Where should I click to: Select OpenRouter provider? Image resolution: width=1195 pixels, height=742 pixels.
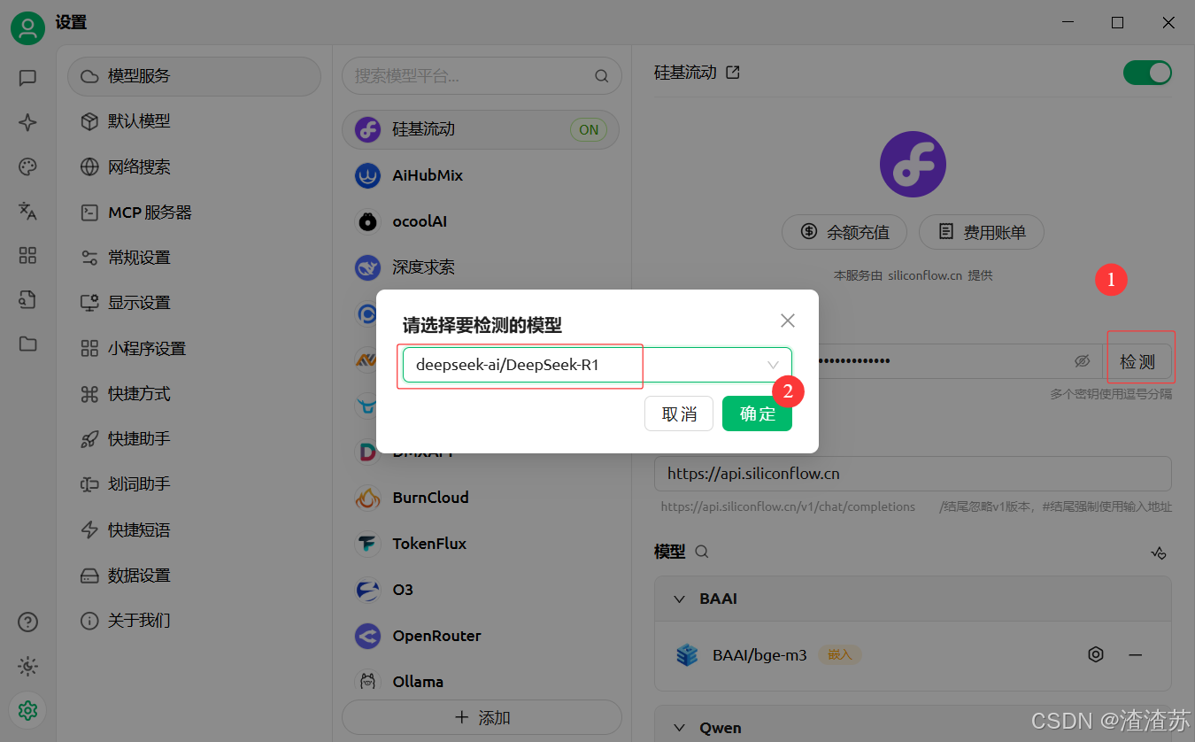point(481,636)
